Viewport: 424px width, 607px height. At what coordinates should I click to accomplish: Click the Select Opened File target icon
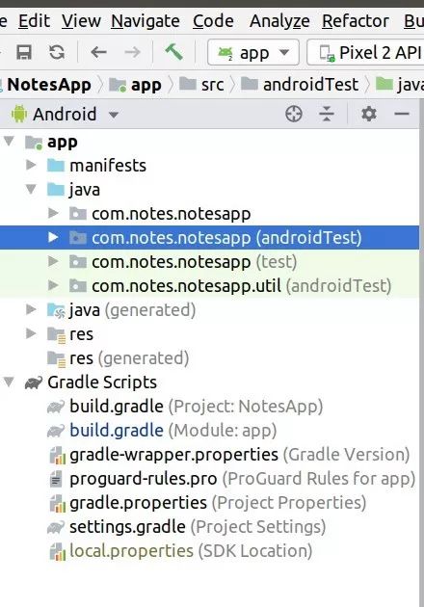tap(294, 115)
